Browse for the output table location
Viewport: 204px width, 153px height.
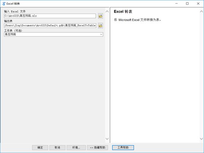101,26
